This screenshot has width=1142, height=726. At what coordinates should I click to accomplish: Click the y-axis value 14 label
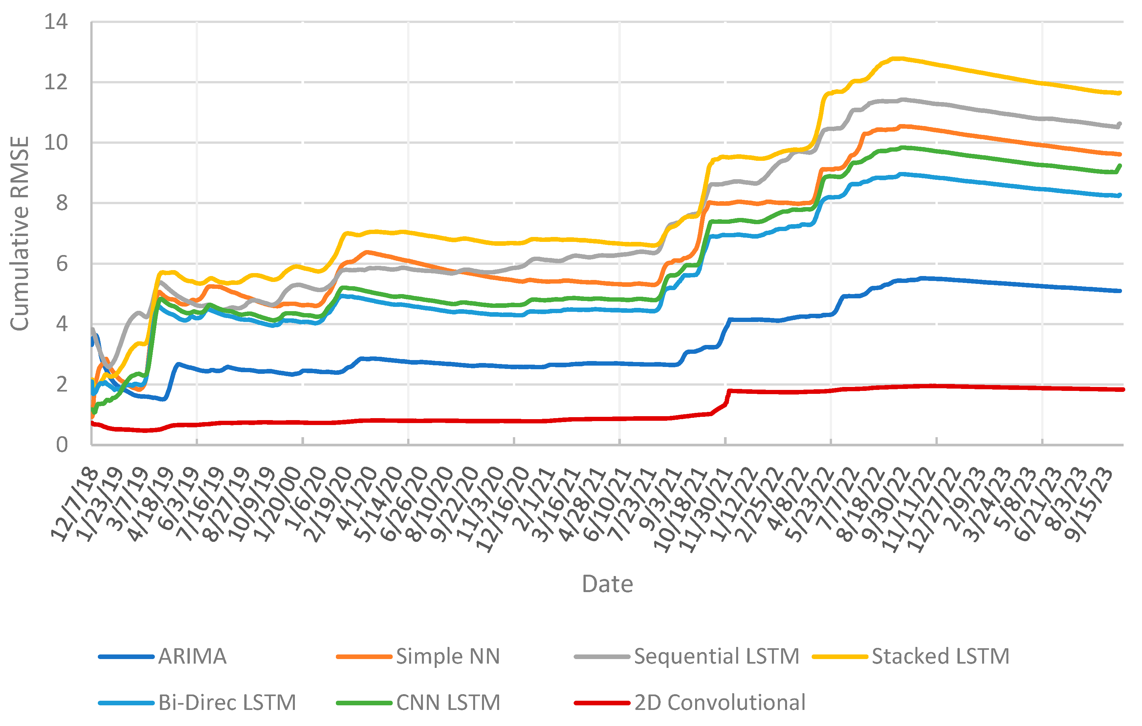tap(56, 22)
